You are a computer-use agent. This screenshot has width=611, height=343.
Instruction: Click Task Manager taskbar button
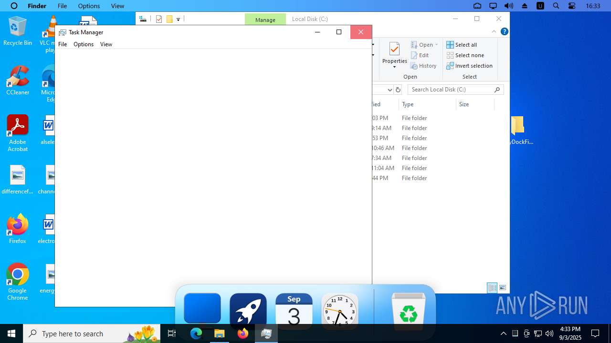click(266, 333)
